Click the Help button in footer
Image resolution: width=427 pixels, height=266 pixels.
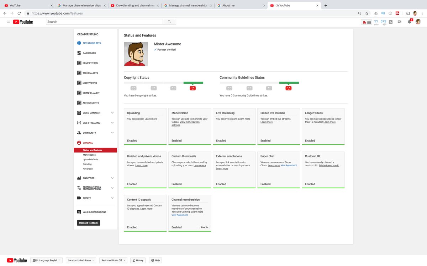(155, 260)
